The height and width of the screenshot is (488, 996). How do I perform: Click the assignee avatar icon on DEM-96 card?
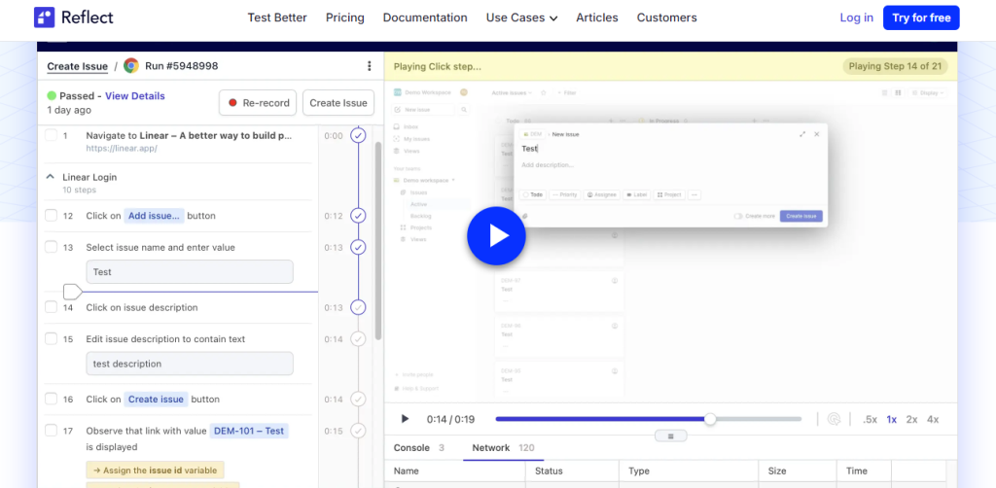[615, 326]
